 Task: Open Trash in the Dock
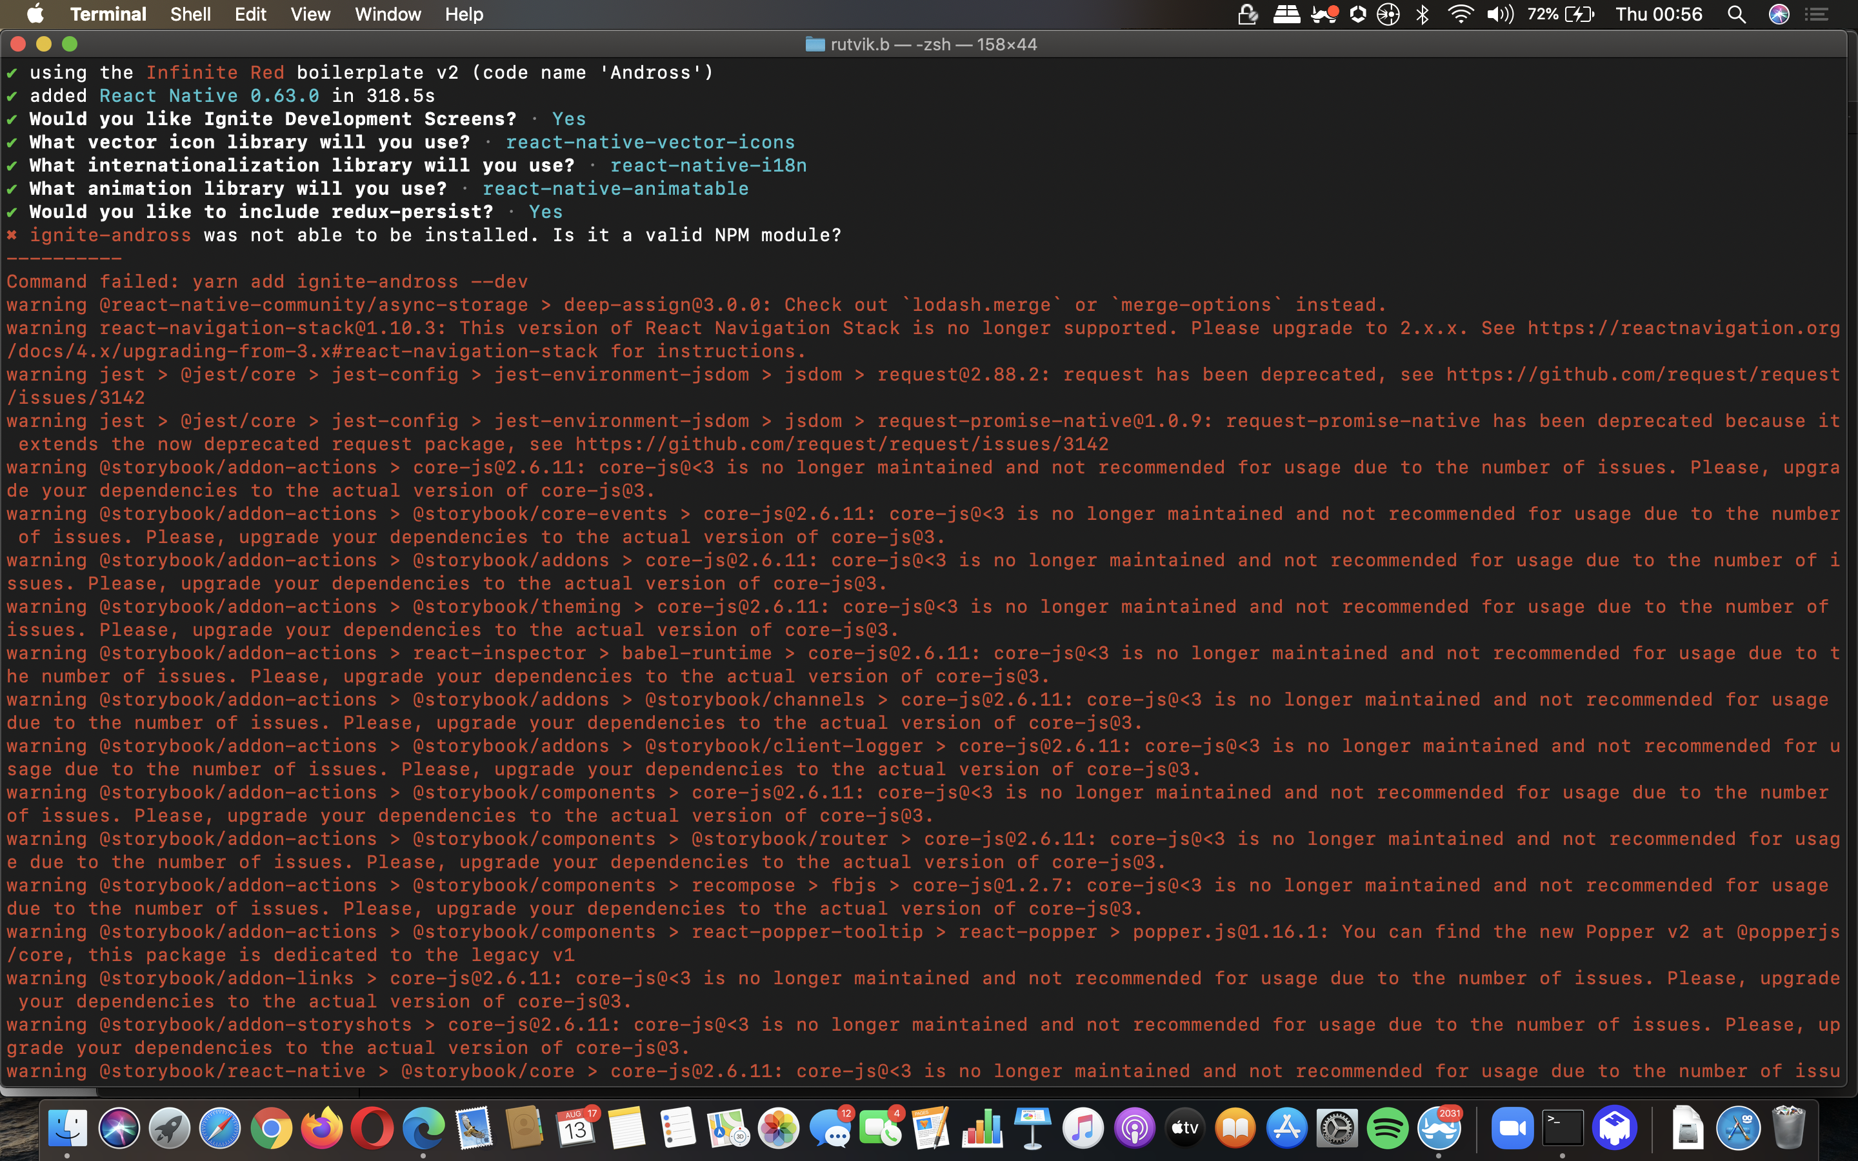1788,1127
